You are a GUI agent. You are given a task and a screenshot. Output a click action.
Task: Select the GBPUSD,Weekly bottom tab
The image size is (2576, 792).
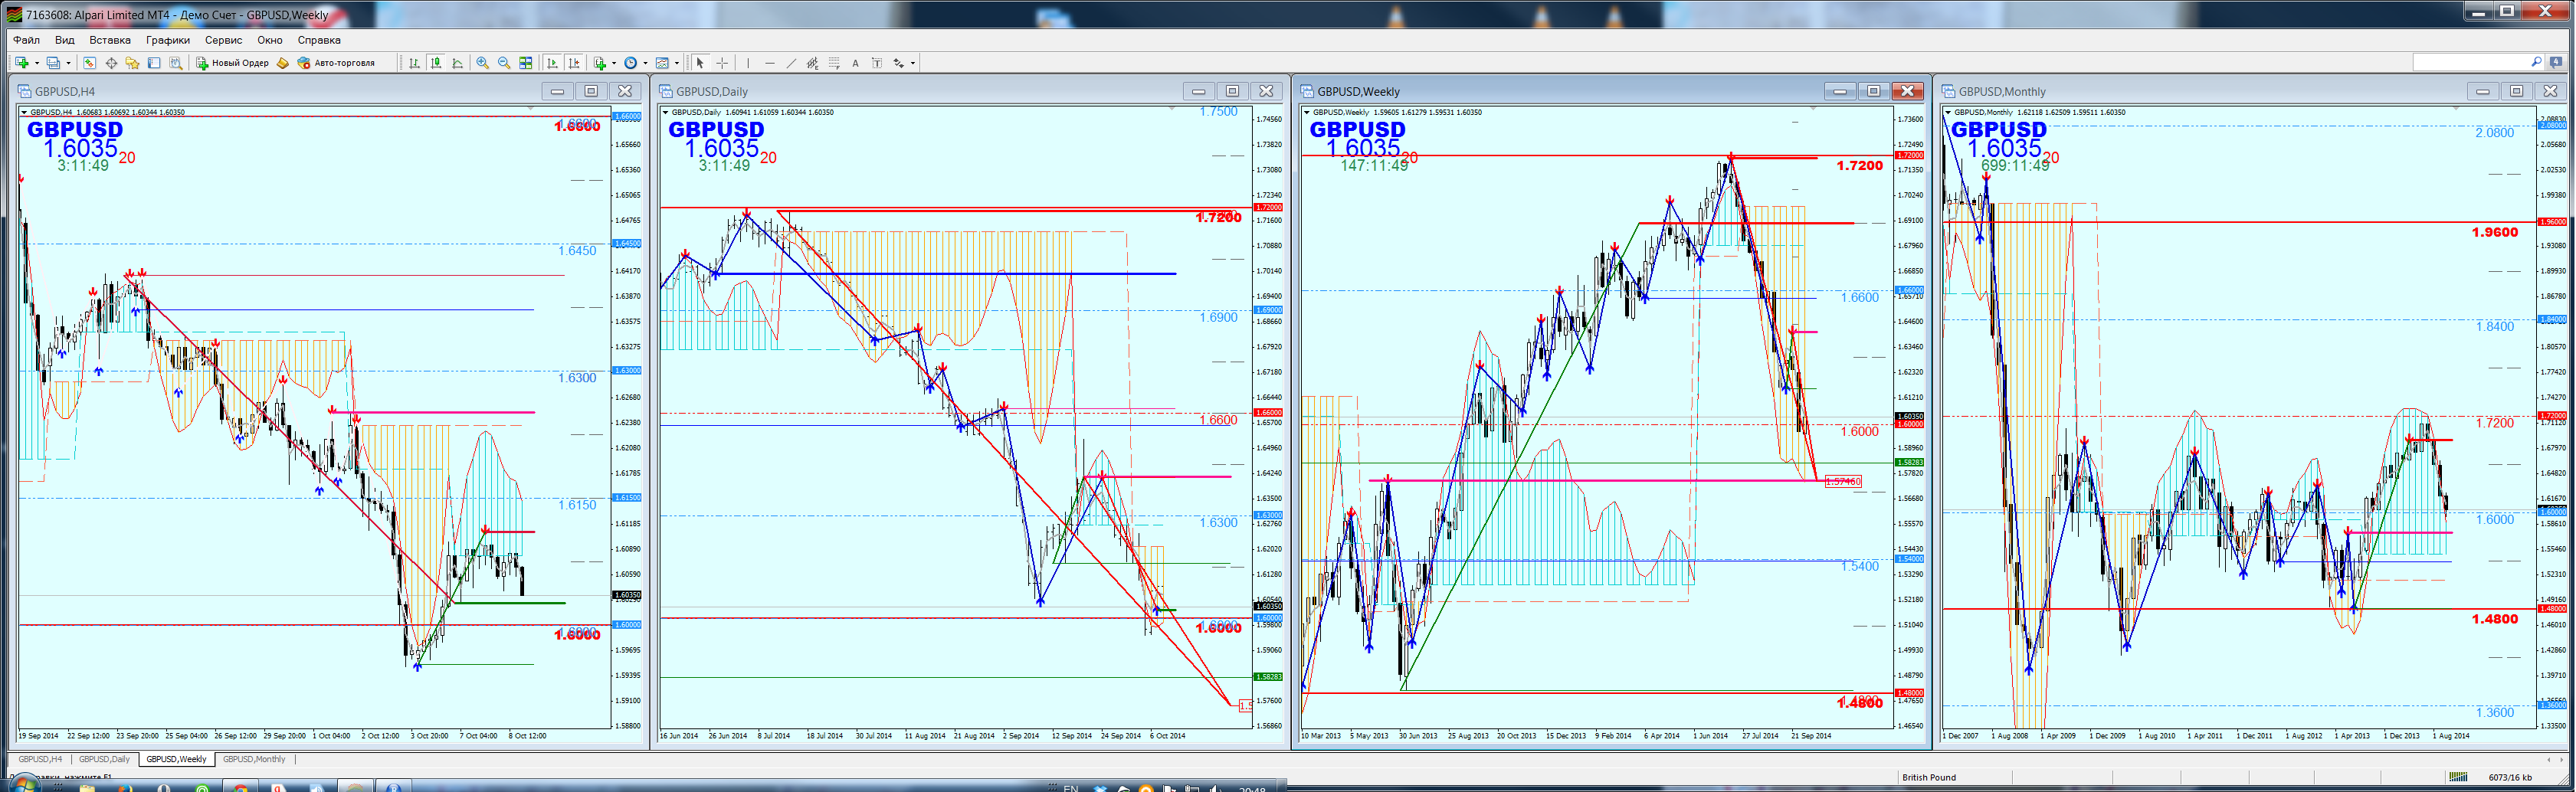click(176, 759)
